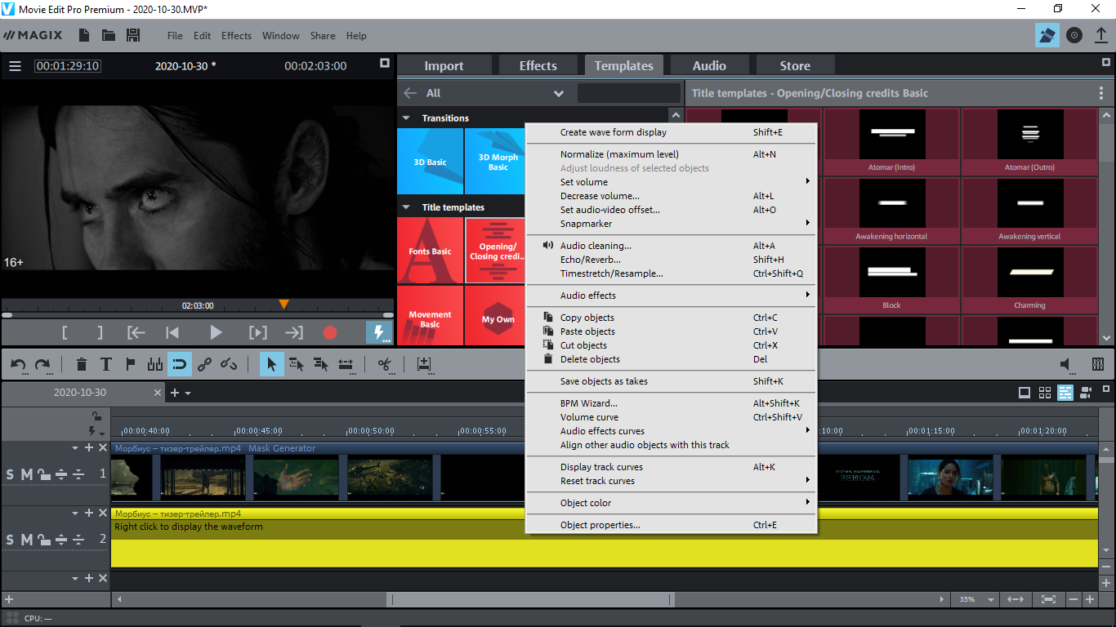Screen dimensions: 1116x627
Task: Open the All category dropdown
Action: click(x=559, y=93)
